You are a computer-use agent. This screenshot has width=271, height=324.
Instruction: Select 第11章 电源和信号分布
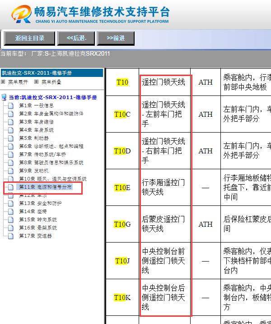click(45, 187)
